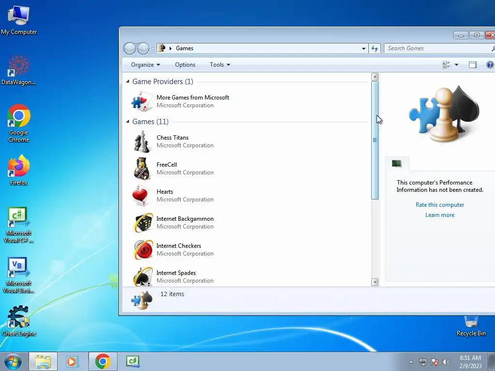Open Visual C# from the taskbar
This screenshot has height=371, width=495.
(x=133, y=361)
